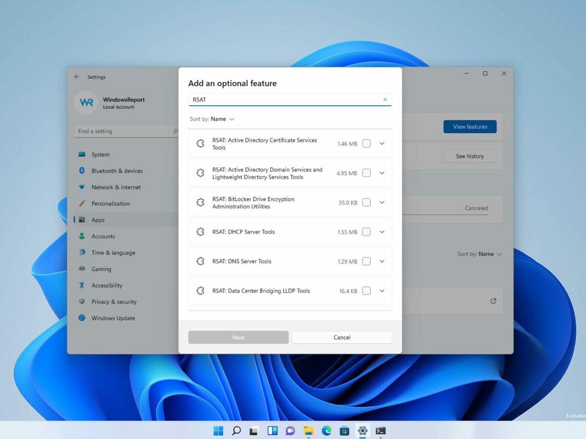Screen dimensions: 586x439
Task: Open Terminal from taskbar
Action: [380, 431]
